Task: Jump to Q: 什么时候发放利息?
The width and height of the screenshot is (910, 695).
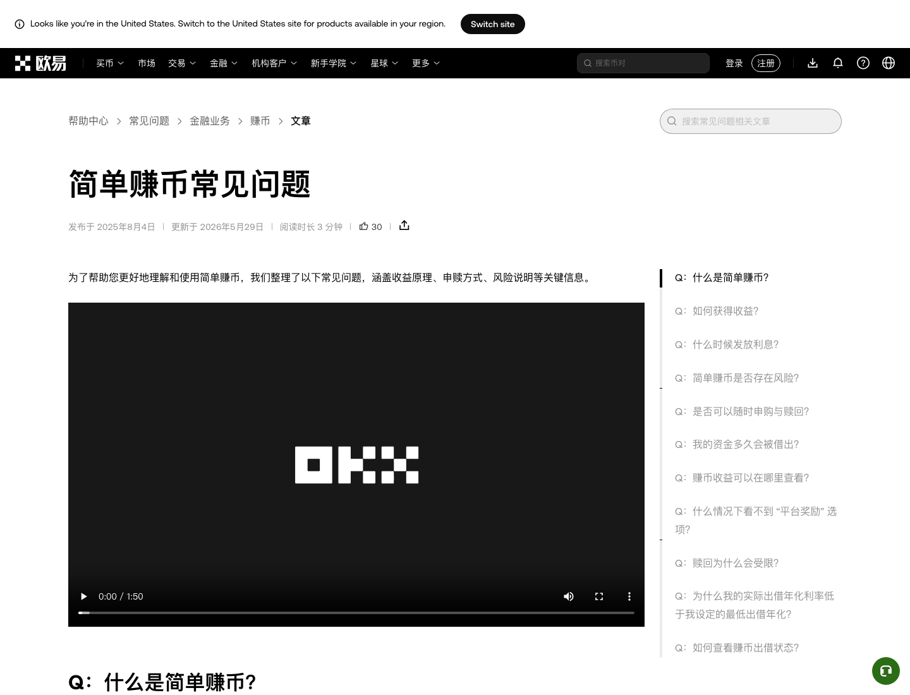Action: point(727,344)
